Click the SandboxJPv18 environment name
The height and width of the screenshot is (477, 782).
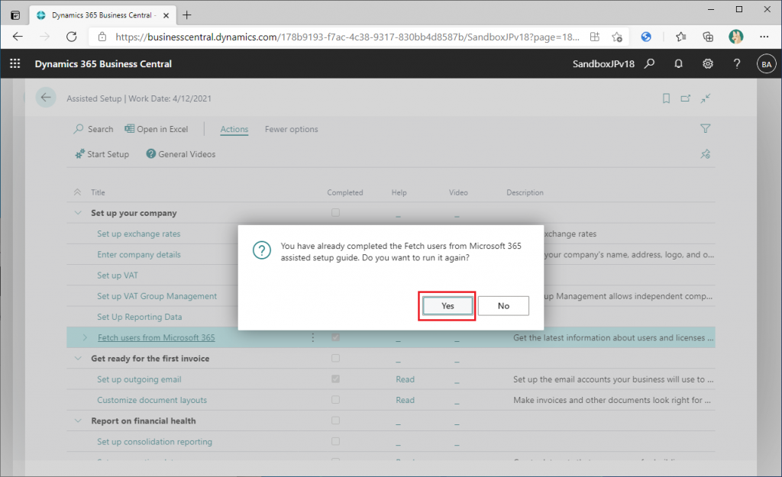coord(603,64)
